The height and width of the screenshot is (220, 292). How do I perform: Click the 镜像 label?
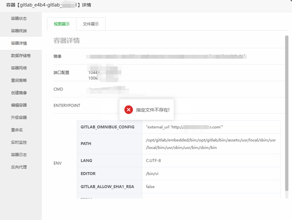[x=58, y=56]
